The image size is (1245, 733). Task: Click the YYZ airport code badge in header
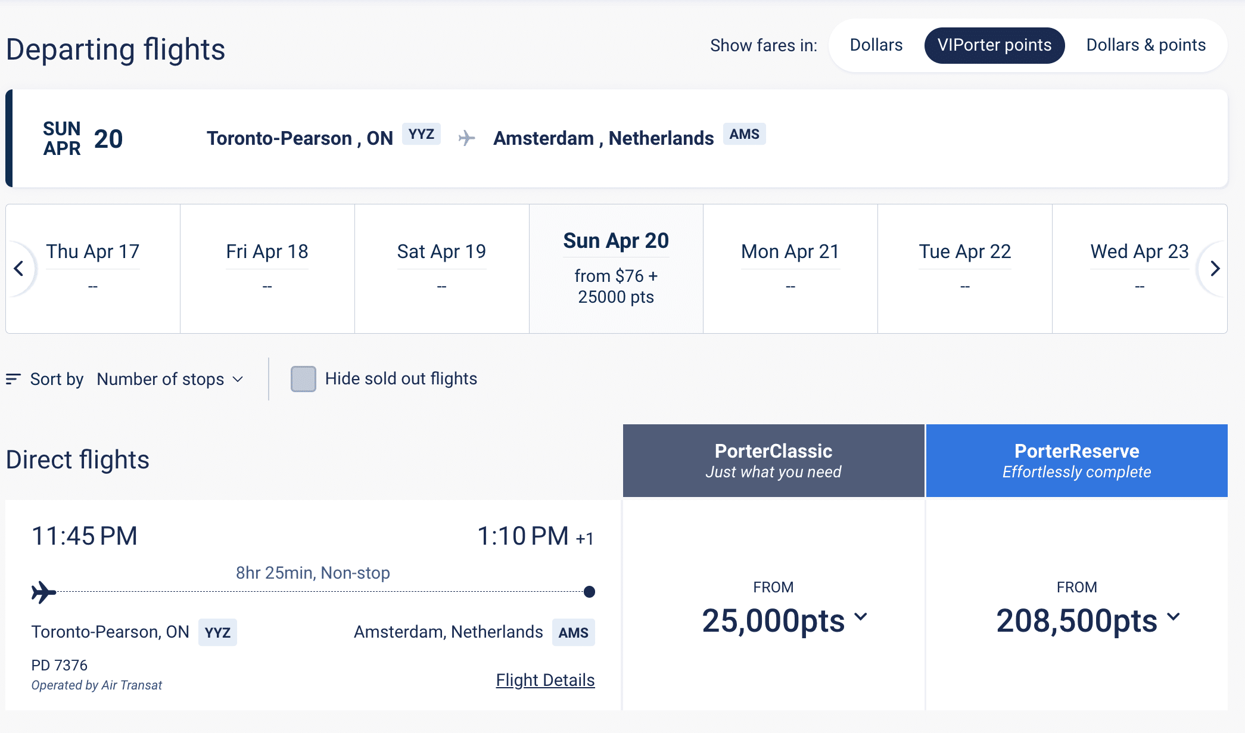pos(421,134)
